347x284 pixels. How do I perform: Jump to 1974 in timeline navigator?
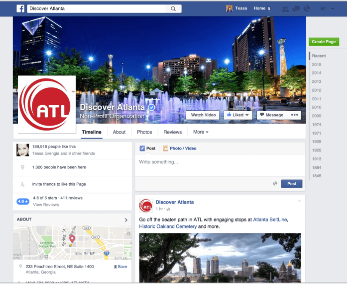point(317,125)
